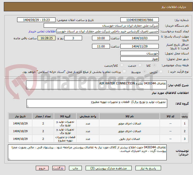Toggle the اسناد خزانه اسلامی payment checkbox
Viewport: 193px width, 175px height.
click(124, 71)
